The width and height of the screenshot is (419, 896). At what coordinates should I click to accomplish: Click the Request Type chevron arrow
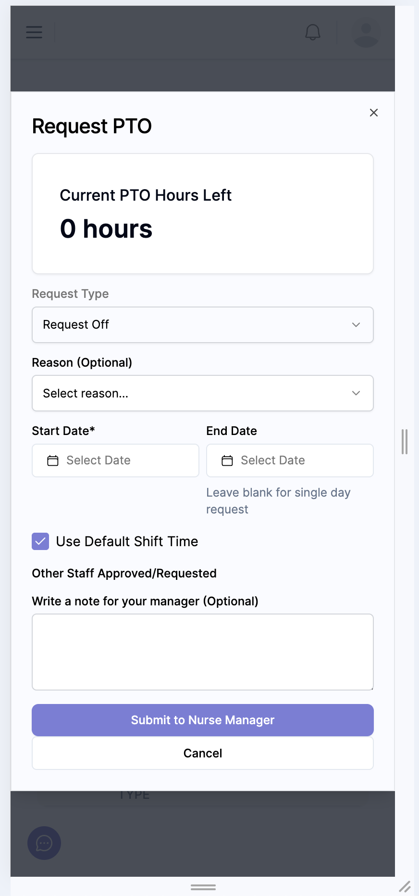(x=356, y=325)
